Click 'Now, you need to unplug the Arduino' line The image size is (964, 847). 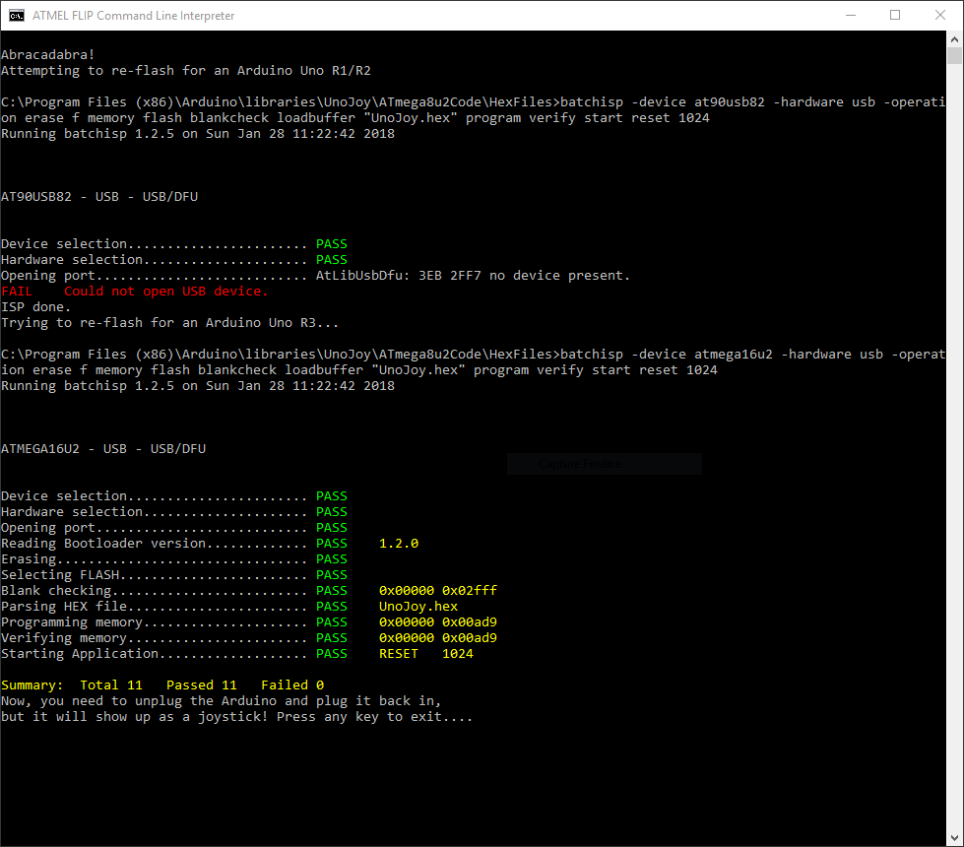[x=222, y=701]
